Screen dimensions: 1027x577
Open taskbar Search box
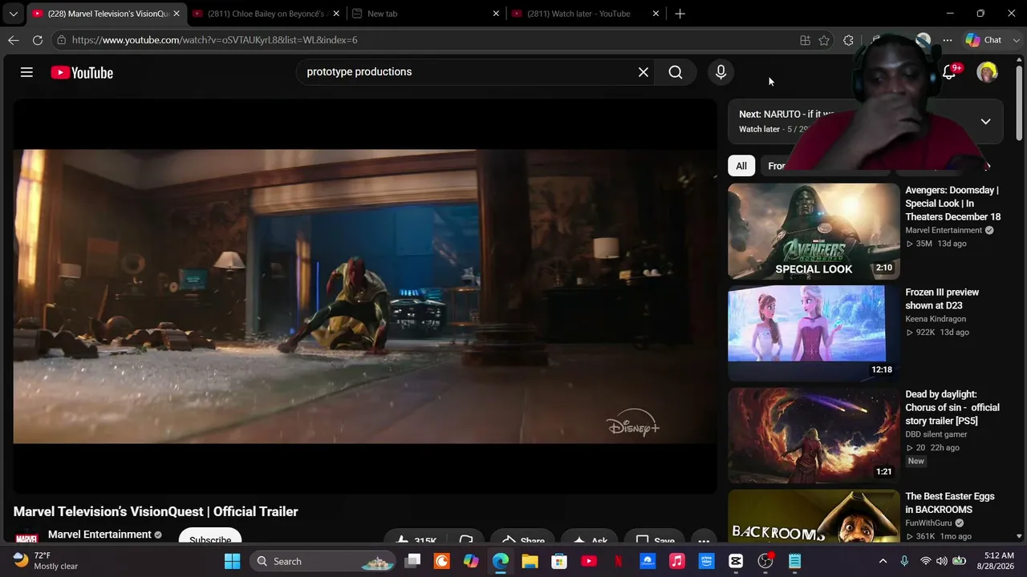click(x=322, y=561)
